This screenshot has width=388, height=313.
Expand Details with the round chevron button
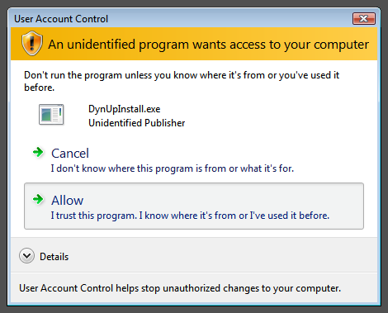[x=26, y=256]
